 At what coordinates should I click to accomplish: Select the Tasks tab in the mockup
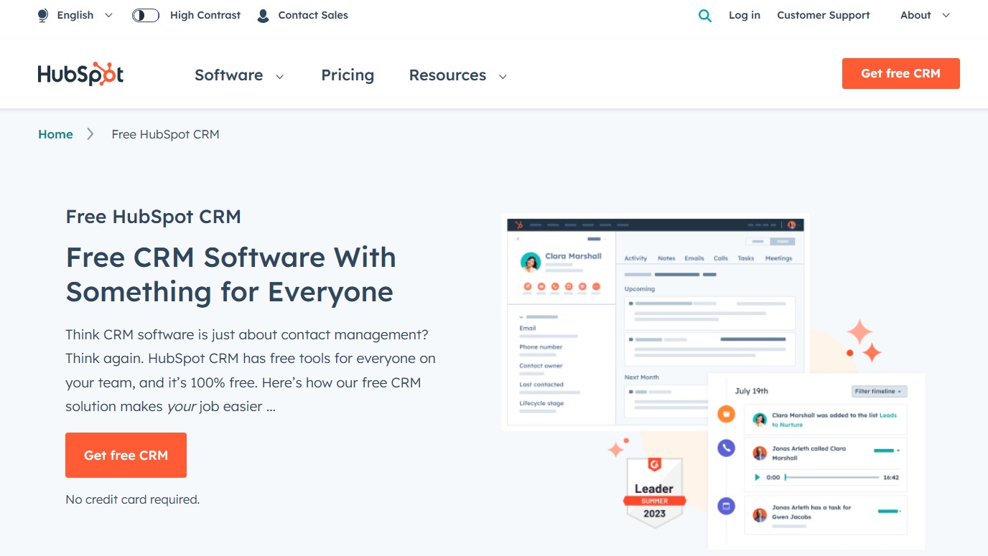pos(746,258)
